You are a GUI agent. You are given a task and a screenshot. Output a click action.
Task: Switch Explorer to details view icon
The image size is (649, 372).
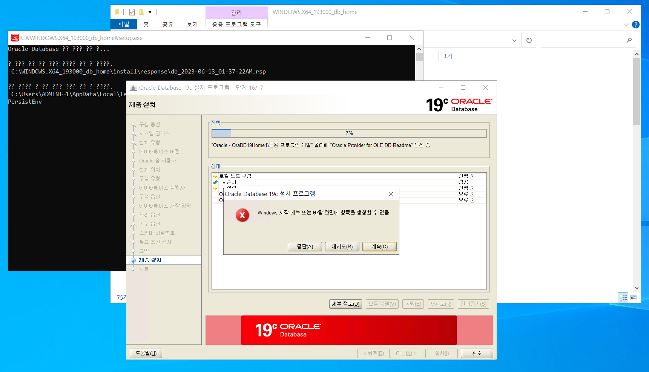[623, 297]
